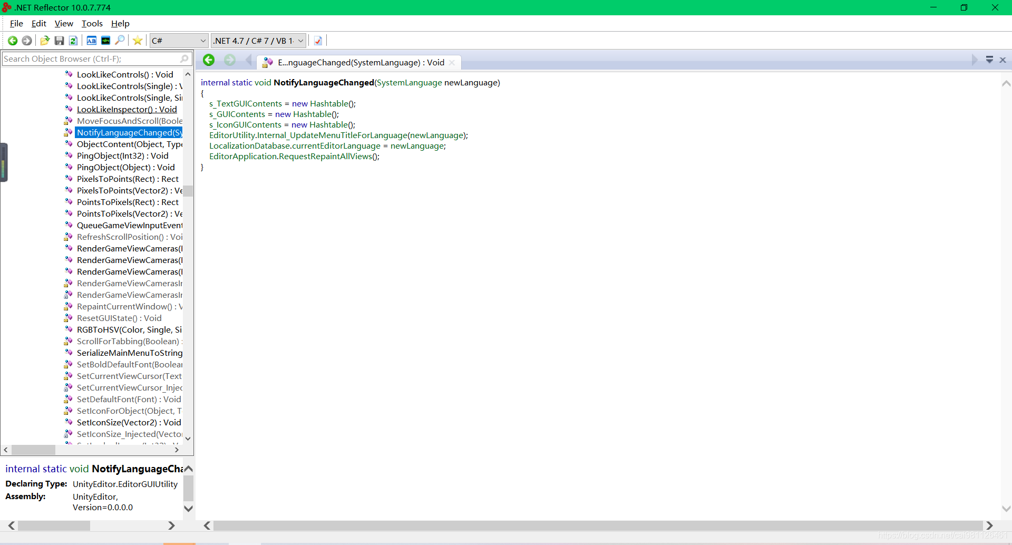Select PointsToPixels(Rect) : Rect entry
Image resolution: width=1012 pixels, height=545 pixels.
(x=128, y=202)
